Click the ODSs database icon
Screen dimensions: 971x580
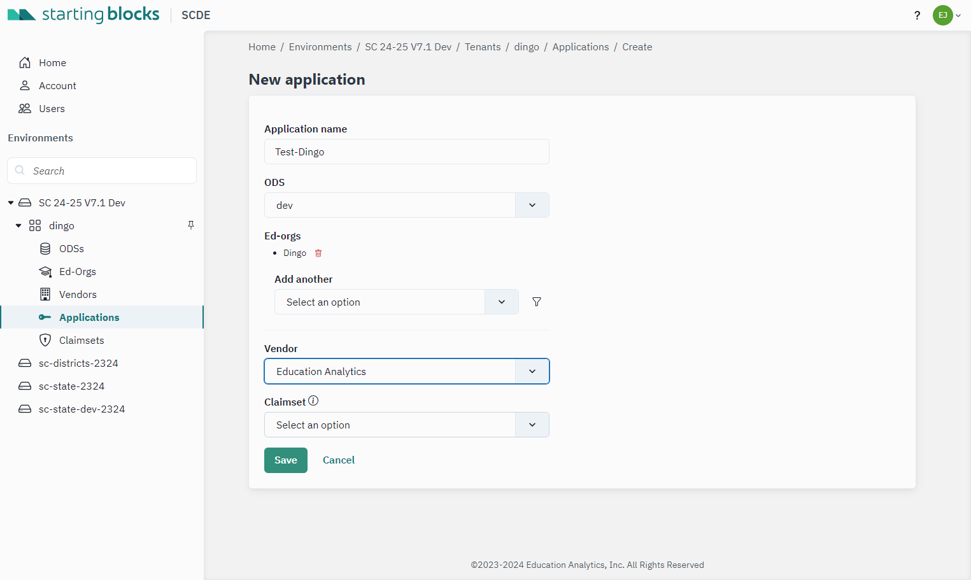point(45,248)
